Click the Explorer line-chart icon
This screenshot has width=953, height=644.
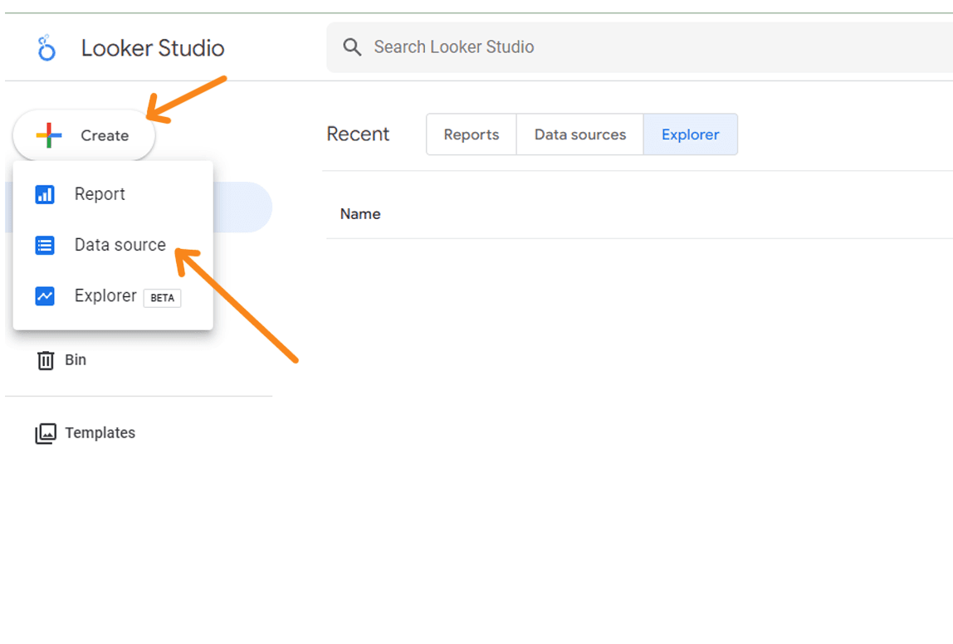click(45, 296)
